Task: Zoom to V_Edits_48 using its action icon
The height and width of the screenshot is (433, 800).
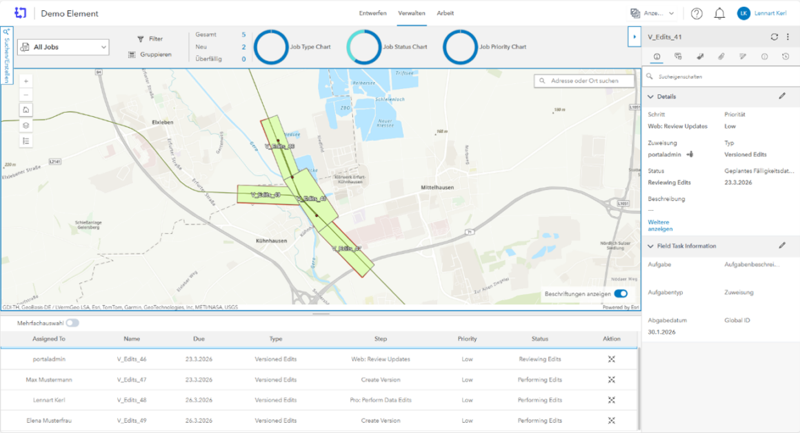Action: pyautogui.click(x=611, y=400)
